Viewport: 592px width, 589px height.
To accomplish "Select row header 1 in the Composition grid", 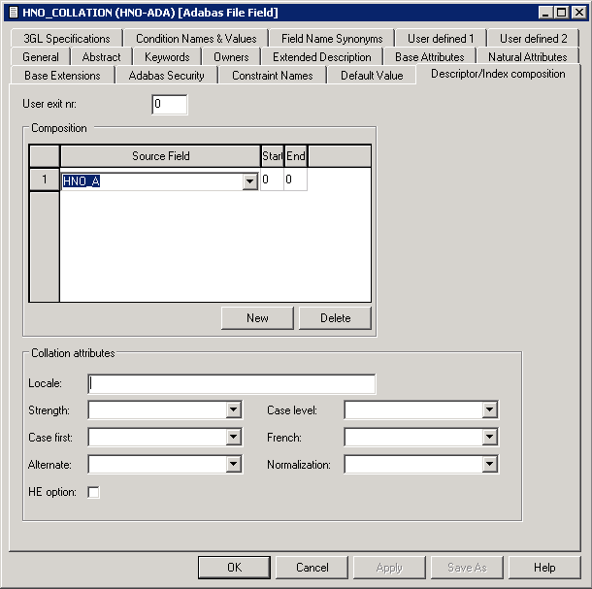I will pyautogui.click(x=44, y=180).
